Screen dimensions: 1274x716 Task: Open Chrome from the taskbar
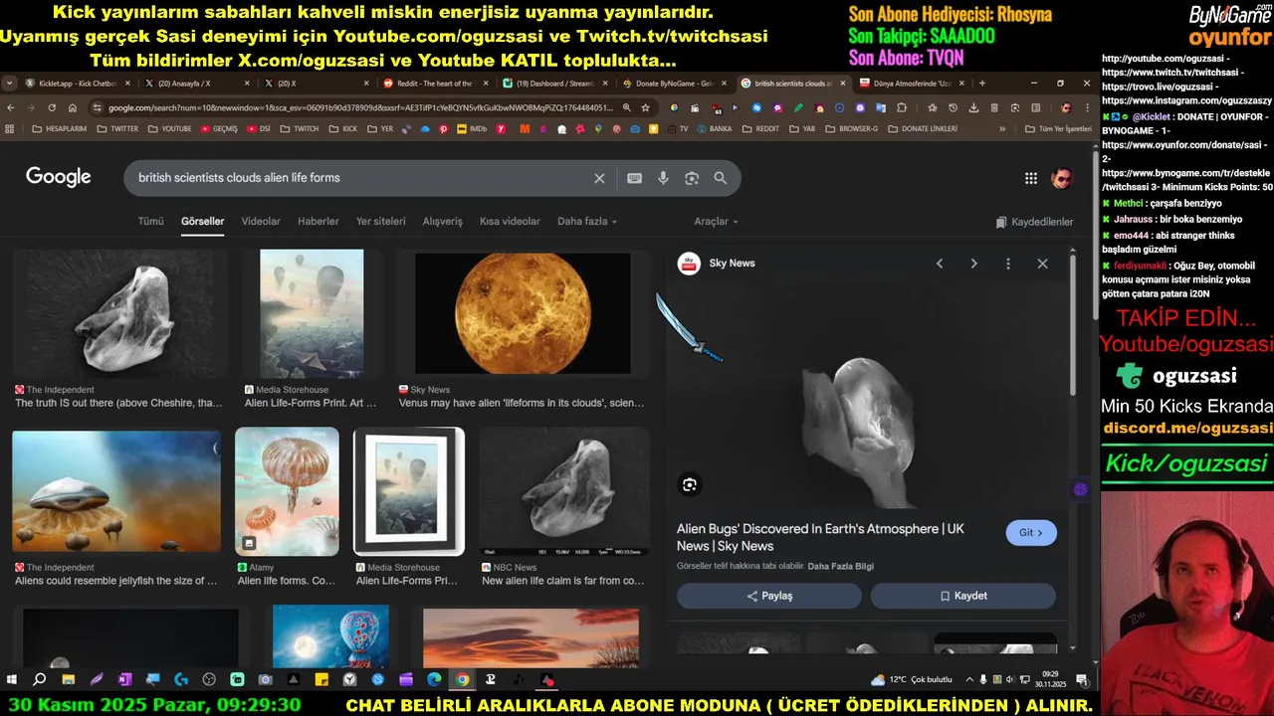(462, 680)
